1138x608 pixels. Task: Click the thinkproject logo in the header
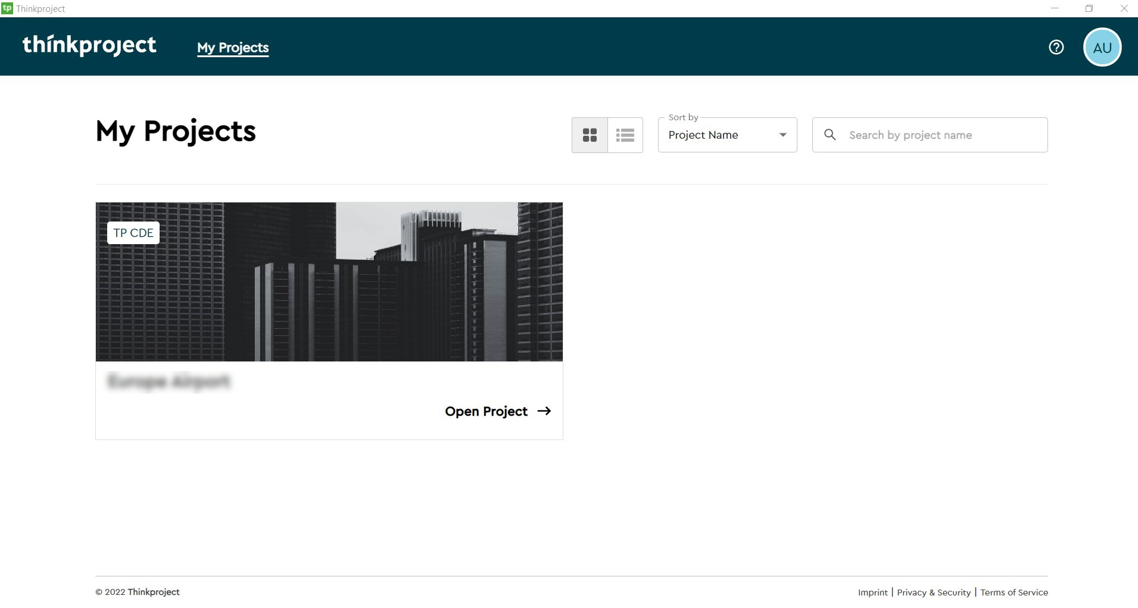pos(89,46)
